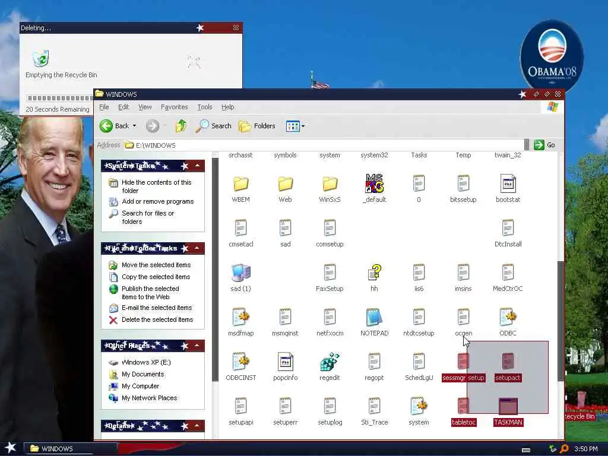Collapse the System Tasks panel

(197, 166)
